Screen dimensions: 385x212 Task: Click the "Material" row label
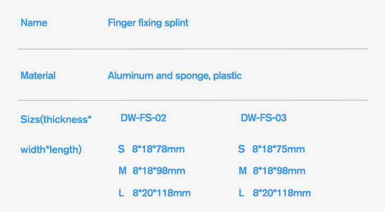(x=38, y=76)
